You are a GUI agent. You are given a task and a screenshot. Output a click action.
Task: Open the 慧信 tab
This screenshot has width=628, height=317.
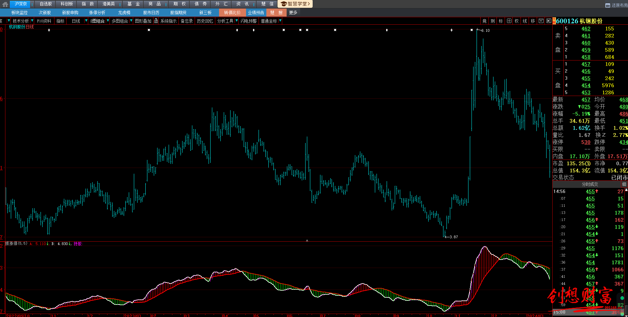click(x=267, y=4)
